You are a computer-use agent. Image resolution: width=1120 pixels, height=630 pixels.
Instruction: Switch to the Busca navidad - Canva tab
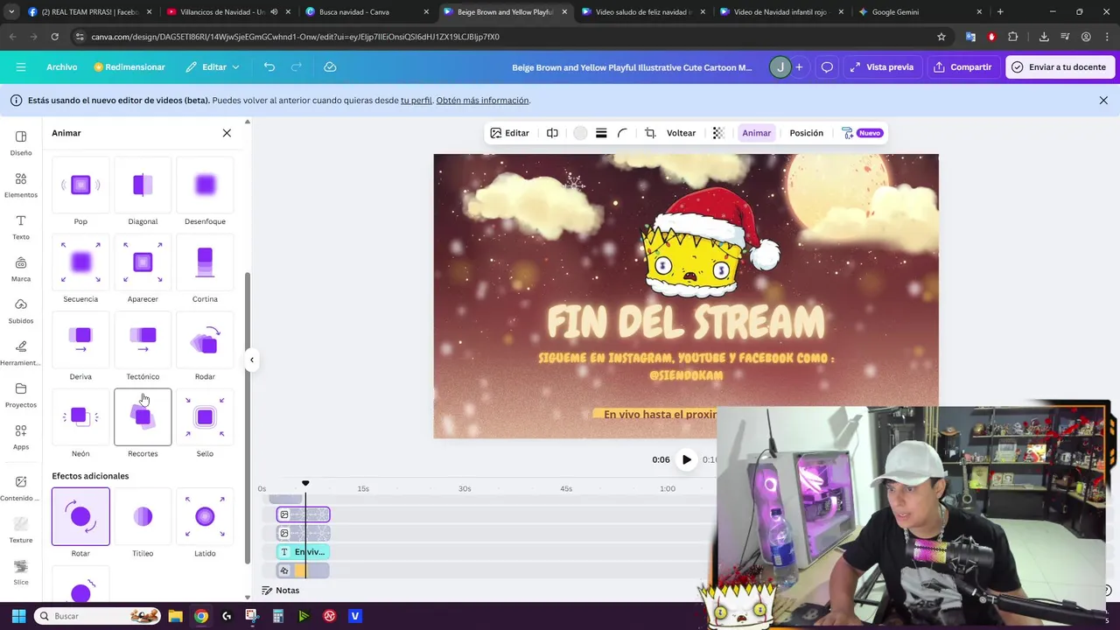(366, 12)
